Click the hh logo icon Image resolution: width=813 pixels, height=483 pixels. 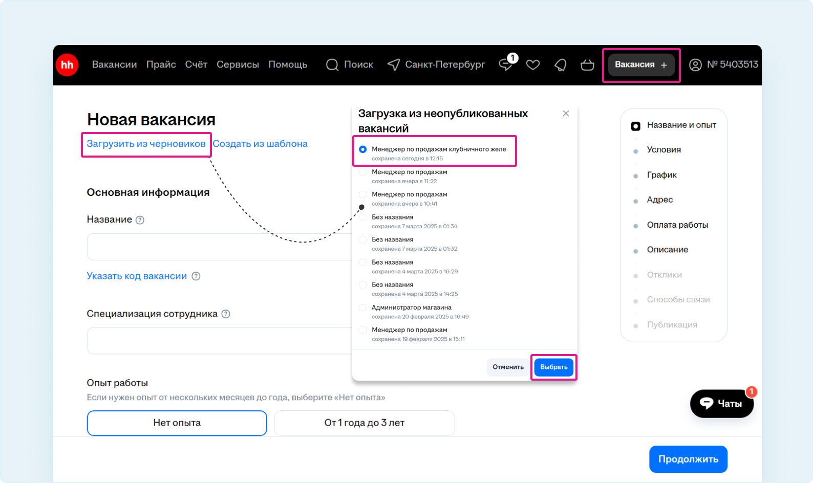(x=67, y=65)
